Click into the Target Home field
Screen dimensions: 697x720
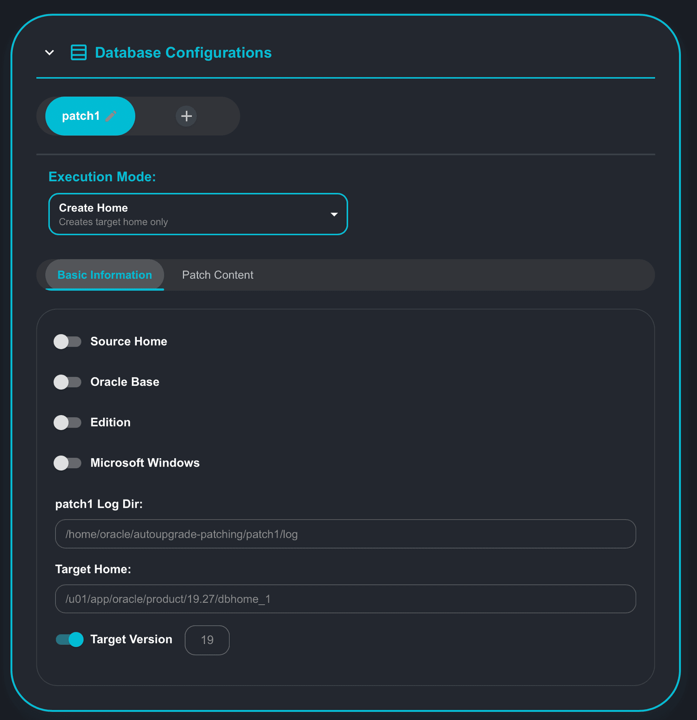click(x=345, y=599)
